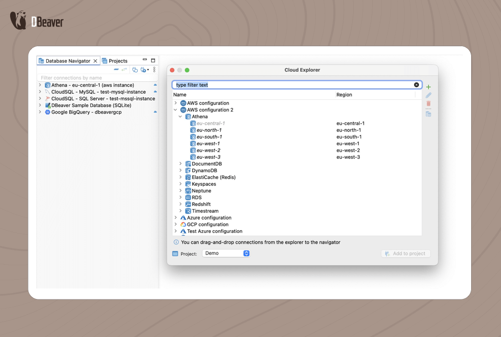Select the Database Navigator tab

(x=67, y=61)
